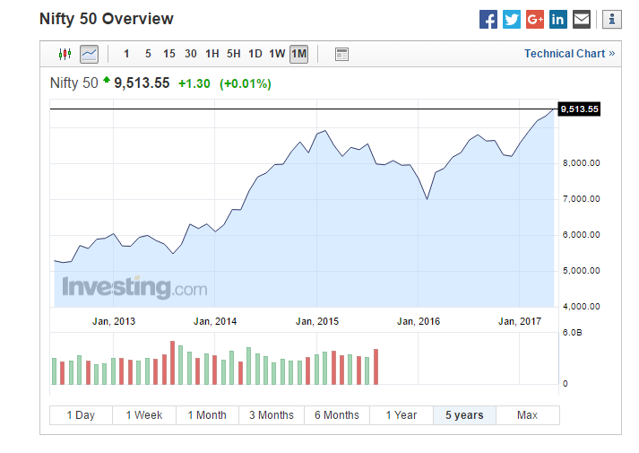
Task: Click the 9,513.55 price marker label
Action: (x=579, y=109)
